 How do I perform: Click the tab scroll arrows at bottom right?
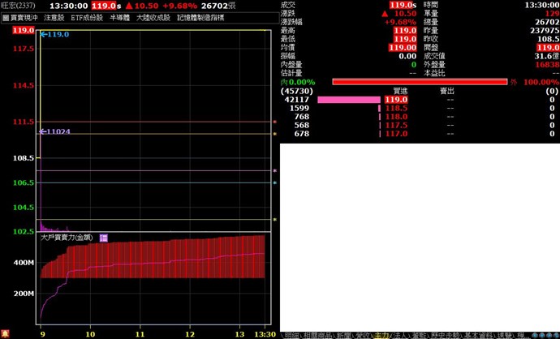543,333
